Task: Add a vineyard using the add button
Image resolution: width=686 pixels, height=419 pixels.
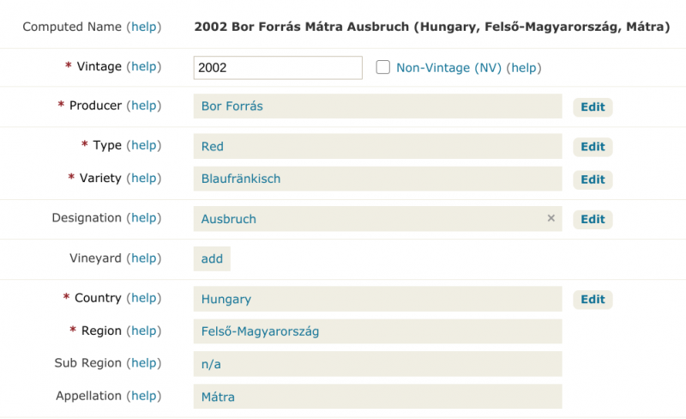Action: [212, 259]
